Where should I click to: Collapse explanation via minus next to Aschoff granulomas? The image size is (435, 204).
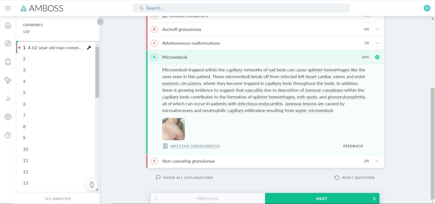click(x=377, y=30)
